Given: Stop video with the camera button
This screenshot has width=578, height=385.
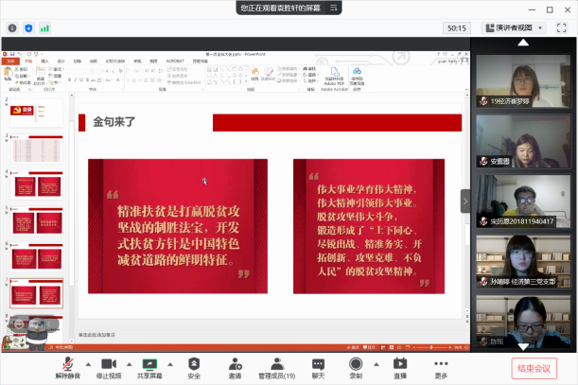Looking at the screenshot, I should click(108, 367).
